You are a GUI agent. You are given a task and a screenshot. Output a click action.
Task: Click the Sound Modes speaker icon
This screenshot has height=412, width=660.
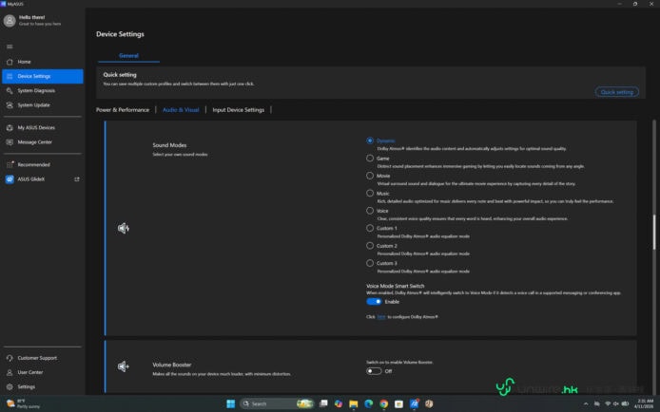pos(124,228)
